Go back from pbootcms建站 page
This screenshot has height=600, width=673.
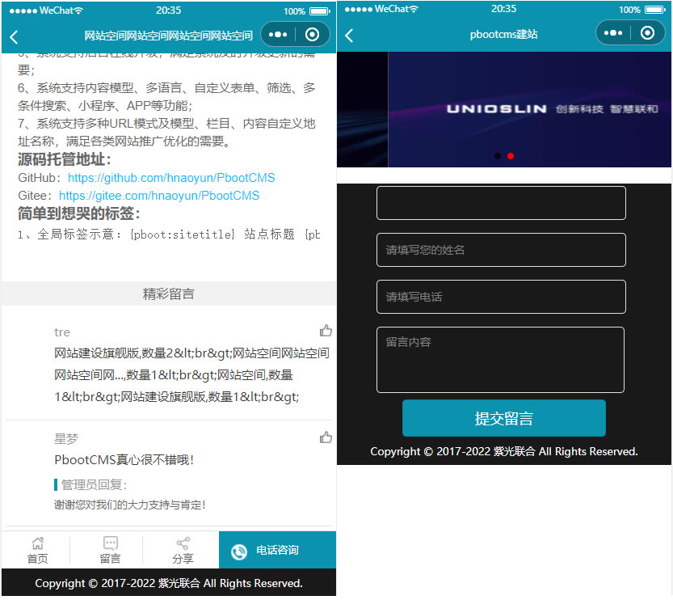click(349, 36)
